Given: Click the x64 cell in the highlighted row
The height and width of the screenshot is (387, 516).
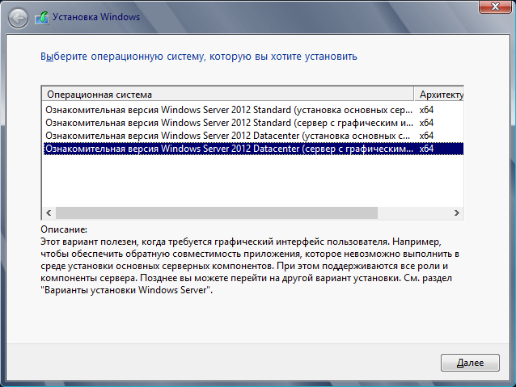Looking at the screenshot, I should click(426, 149).
